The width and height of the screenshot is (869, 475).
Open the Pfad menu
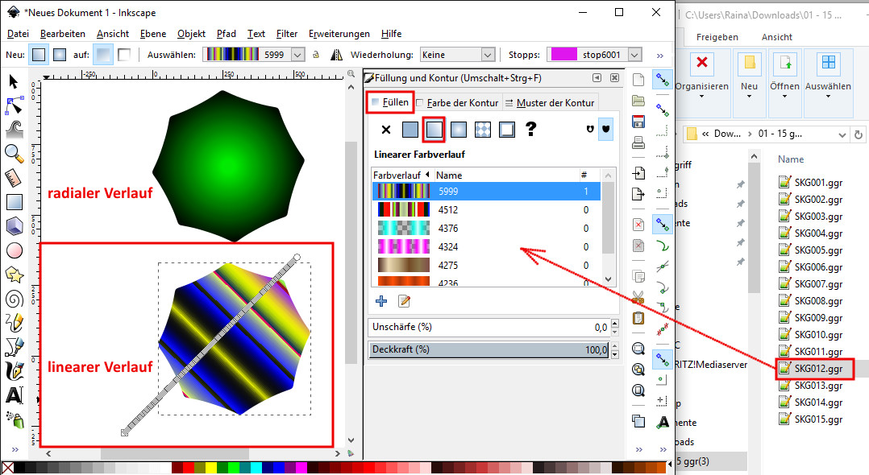(x=226, y=34)
